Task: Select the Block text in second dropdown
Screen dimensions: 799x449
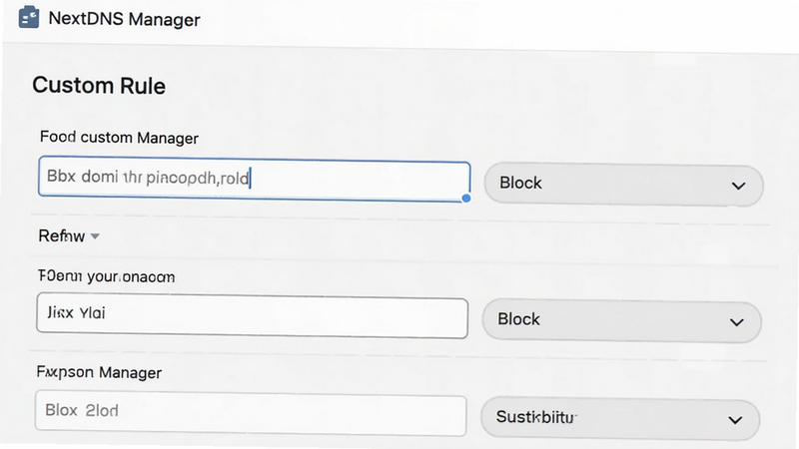Action: [518, 319]
